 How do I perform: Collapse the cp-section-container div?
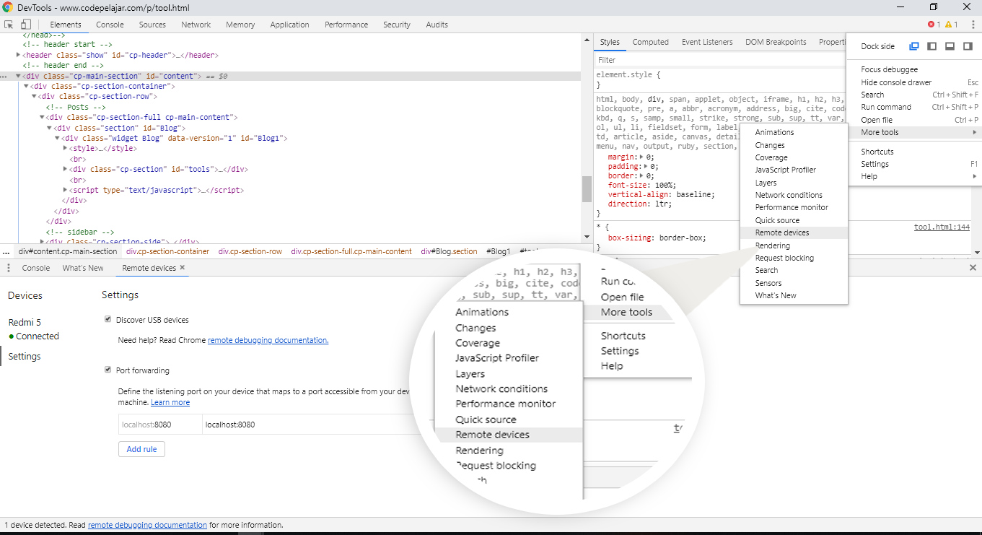26,86
